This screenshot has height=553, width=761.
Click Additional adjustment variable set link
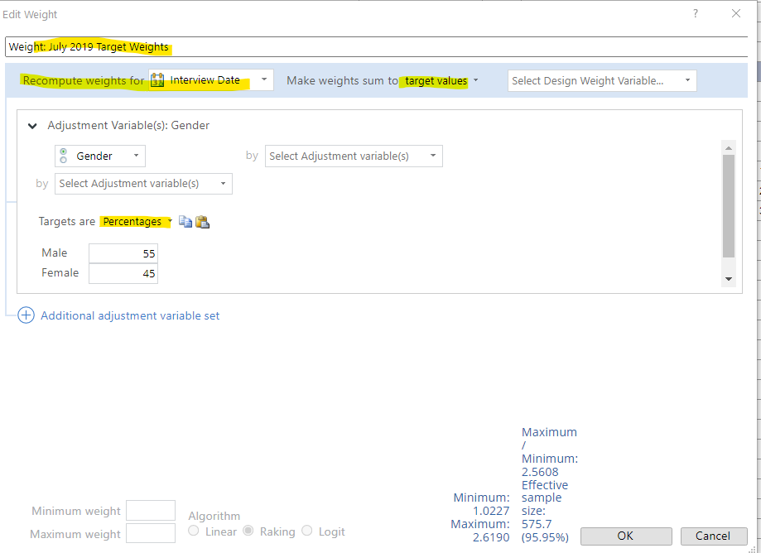(130, 315)
